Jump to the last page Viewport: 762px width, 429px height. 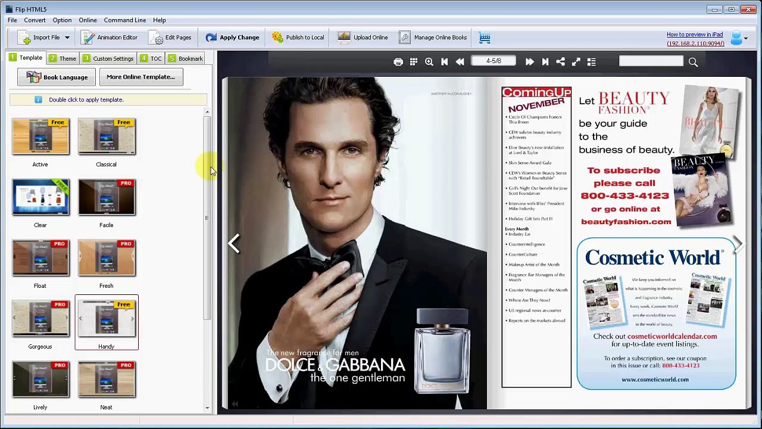(545, 62)
